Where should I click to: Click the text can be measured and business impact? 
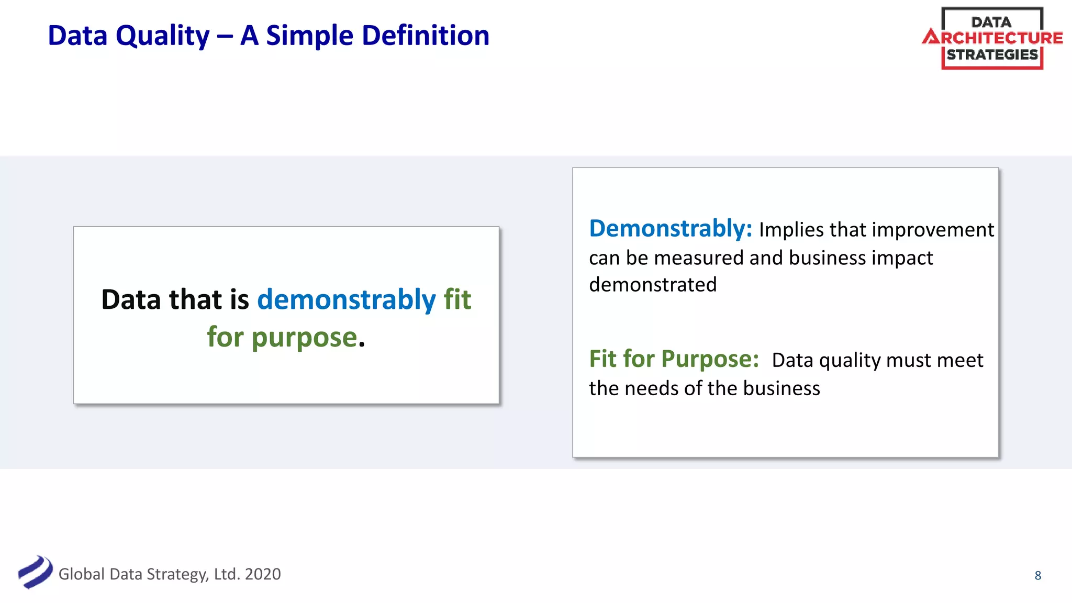click(761, 258)
